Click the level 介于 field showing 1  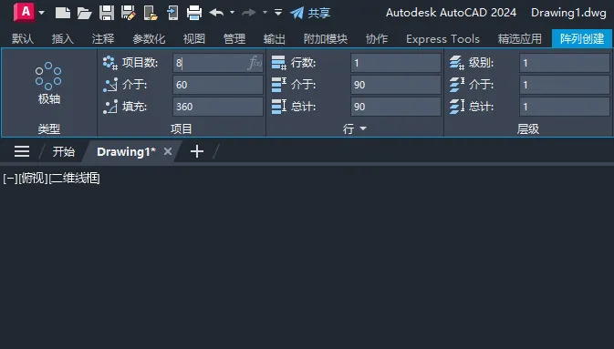pos(565,85)
